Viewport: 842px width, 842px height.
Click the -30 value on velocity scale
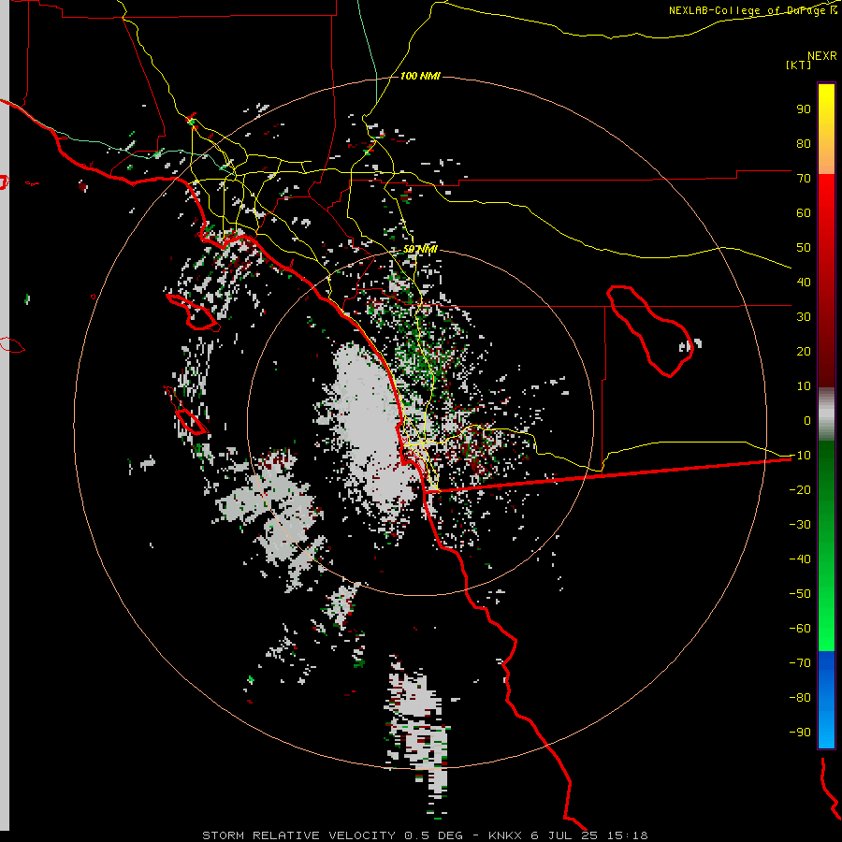800,525
